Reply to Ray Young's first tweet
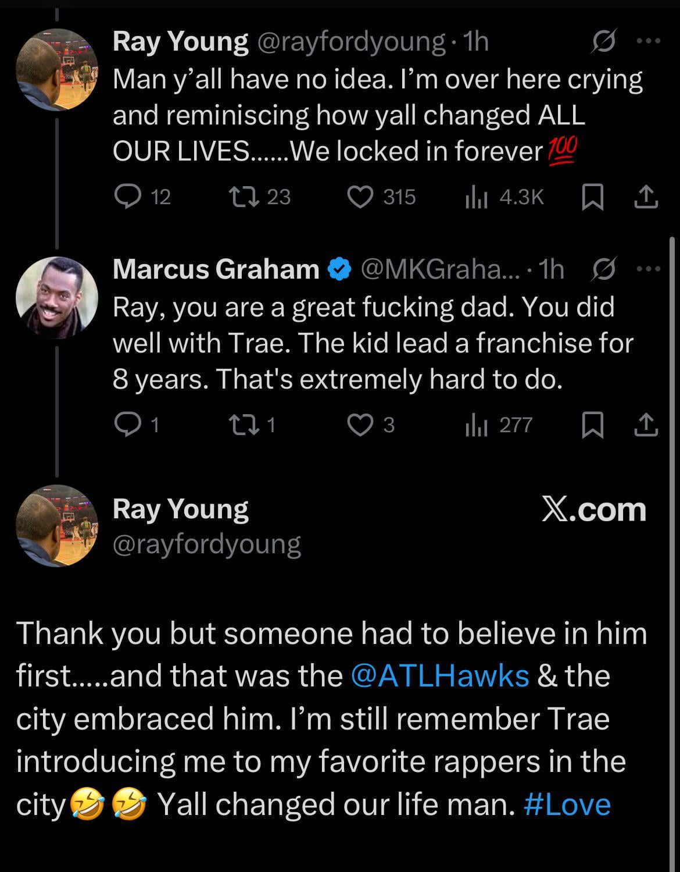The width and height of the screenshot is (680, 872). point(126,197)
